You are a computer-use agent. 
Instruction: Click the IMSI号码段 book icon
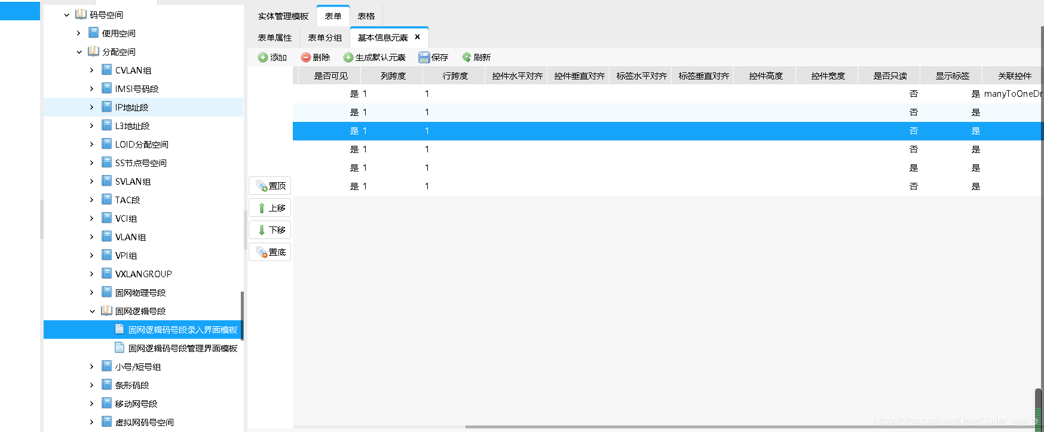[107, 88]
